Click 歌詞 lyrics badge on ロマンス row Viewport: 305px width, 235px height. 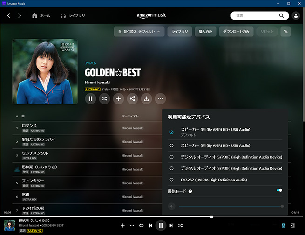coord(26,131)
